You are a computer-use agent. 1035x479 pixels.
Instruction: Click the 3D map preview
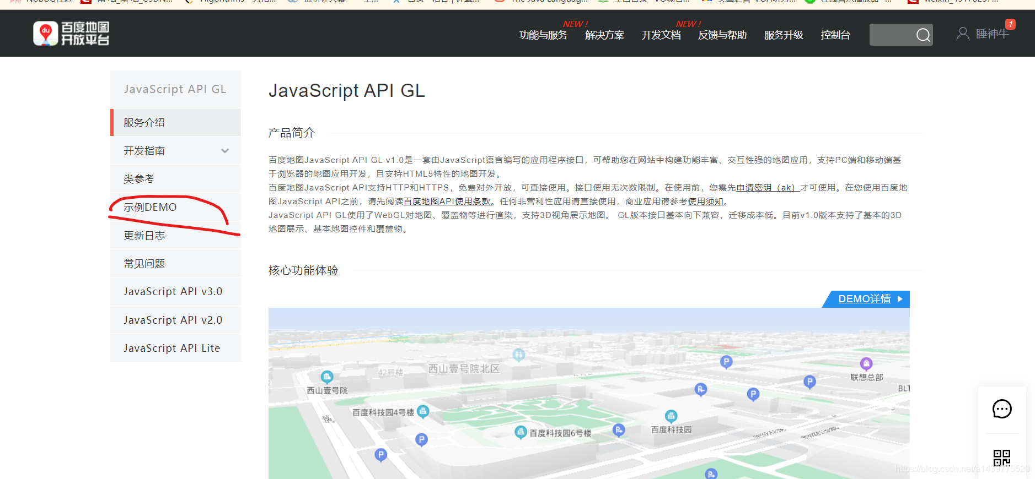coord(589,393)
